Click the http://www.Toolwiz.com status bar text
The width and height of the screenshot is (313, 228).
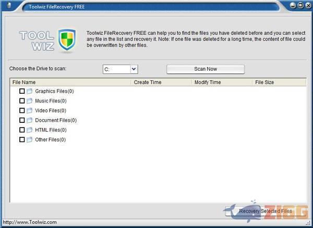pos(30,222)
